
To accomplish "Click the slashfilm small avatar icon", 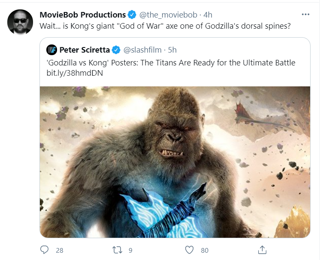I will click(x=51, y=50).
